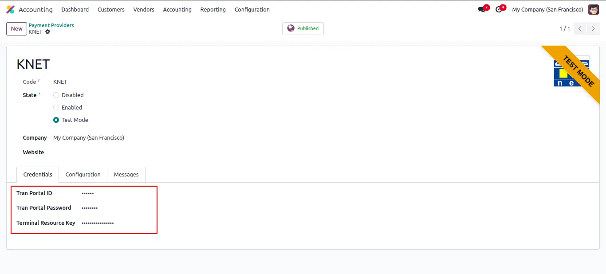Click the KNET provider name title
This screenshot has height=274, width=606.
(33, 64)
